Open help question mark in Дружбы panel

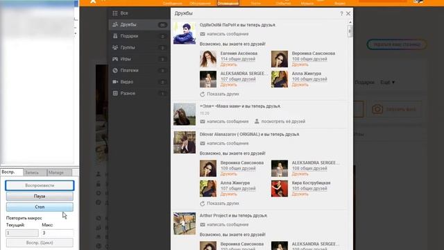(341, 13)
